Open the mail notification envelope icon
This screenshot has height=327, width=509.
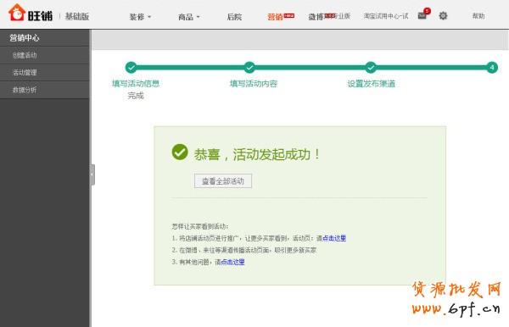coord(422,15)
